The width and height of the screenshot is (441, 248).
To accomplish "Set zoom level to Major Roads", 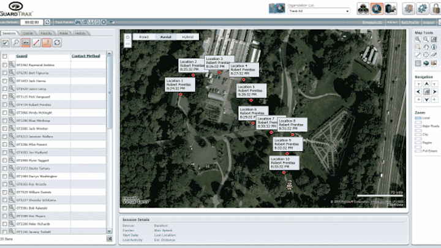I will tap(418, 126).
